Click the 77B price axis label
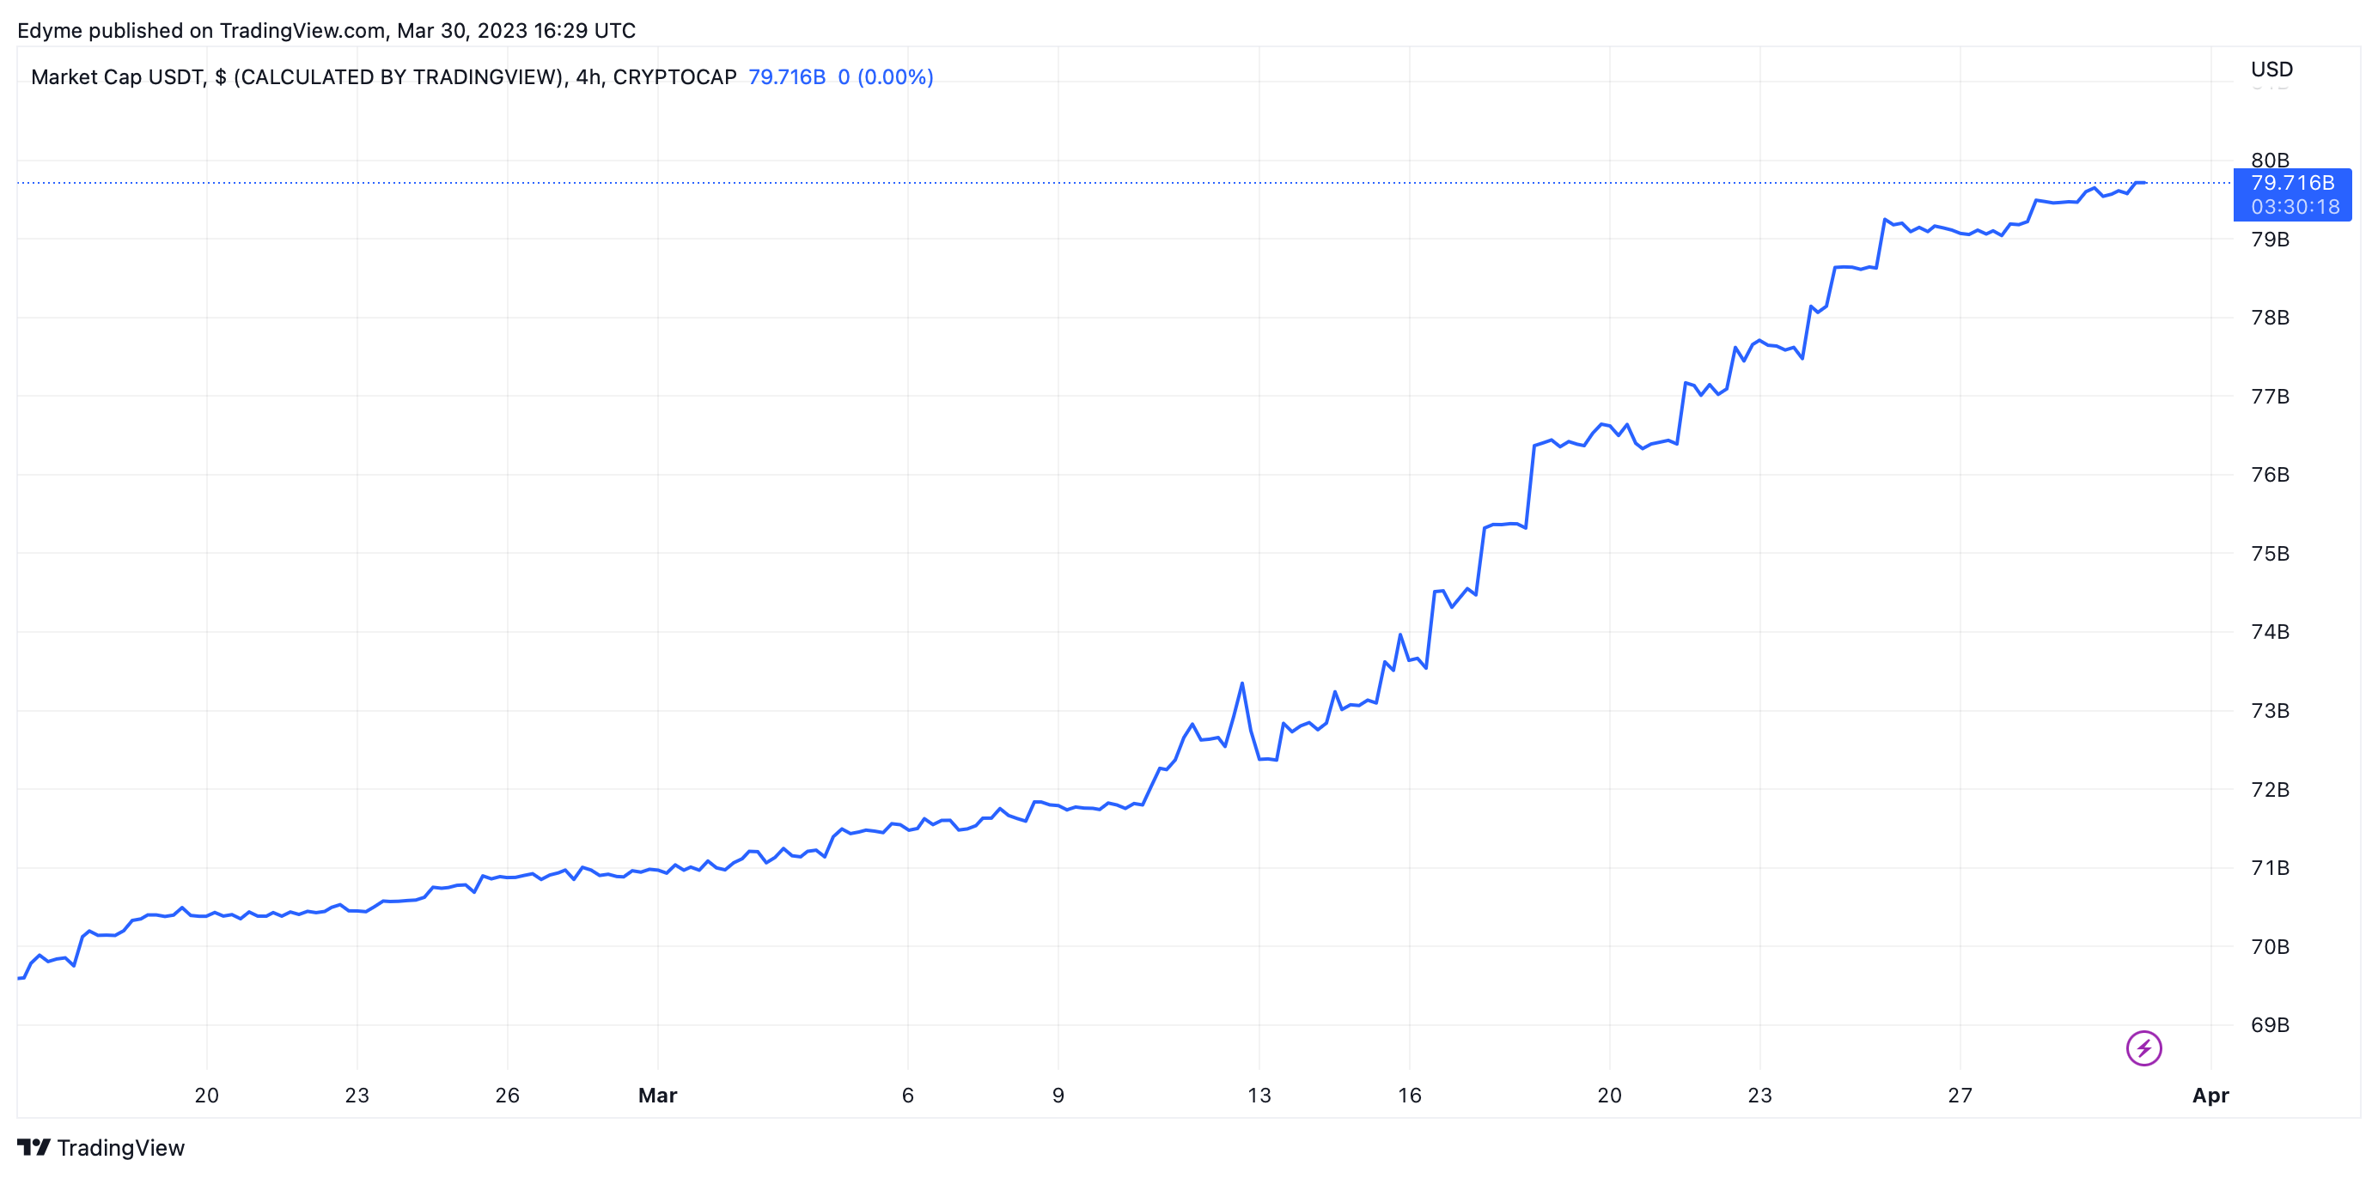The width and height of the screenshot is (2378, 1178). click(x=2270, y=396)
